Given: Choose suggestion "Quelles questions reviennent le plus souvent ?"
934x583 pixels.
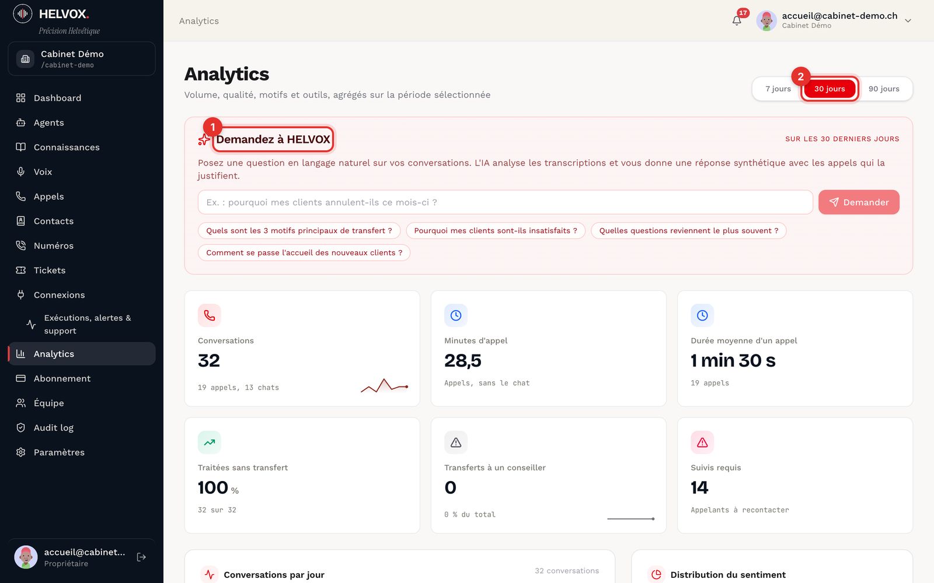Looking at the screenshot, I should point(689,231).
